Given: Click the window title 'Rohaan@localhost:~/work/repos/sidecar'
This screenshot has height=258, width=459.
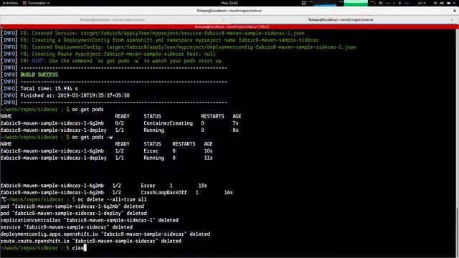Looking at the screenshot, I should pos(229,11).
